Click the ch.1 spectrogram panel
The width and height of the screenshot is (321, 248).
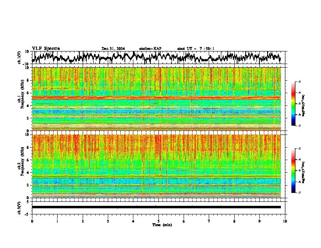pos(156,99)
